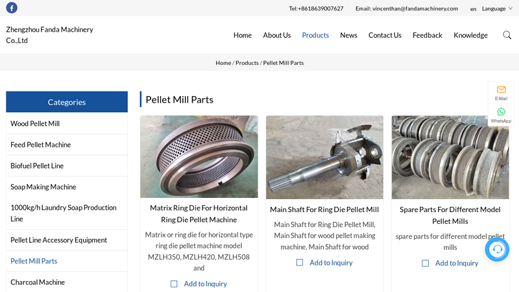Image resolution: width=519 pixels, height=292 pixels.
Task: Select Pellet Mill Parts in sidebar
Action: [x=67, y=262]
